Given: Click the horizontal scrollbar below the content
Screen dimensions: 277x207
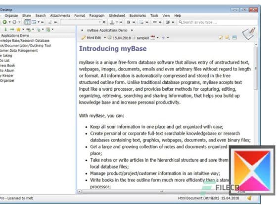Looking at the screenshot, I should [154, 192].
